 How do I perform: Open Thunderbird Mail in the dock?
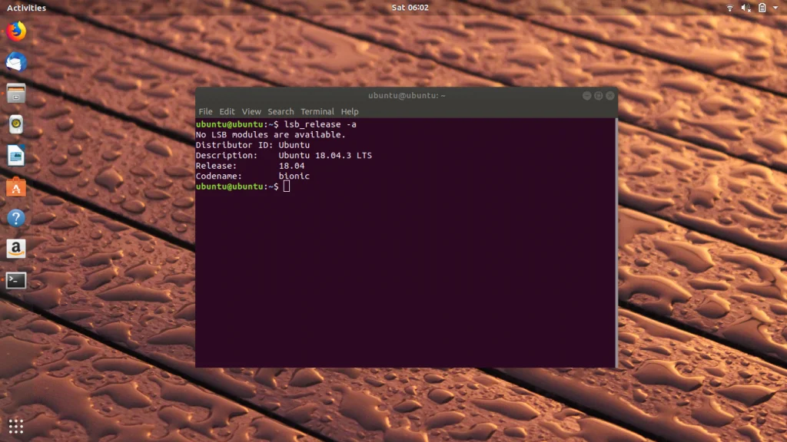coord(16,62)
